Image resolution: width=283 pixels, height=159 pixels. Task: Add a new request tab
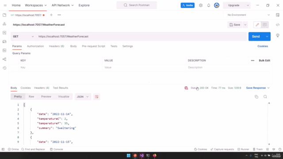click(51, 15)
